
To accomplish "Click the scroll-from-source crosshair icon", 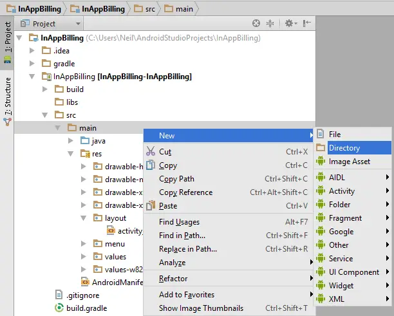I will 256,23.
